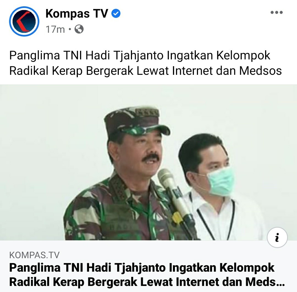Open the bold Panglima TNI article headline
297x292 pixels.
(x=147, y=275)
